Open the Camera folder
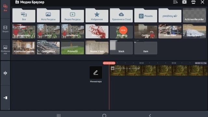 point(146,31)
